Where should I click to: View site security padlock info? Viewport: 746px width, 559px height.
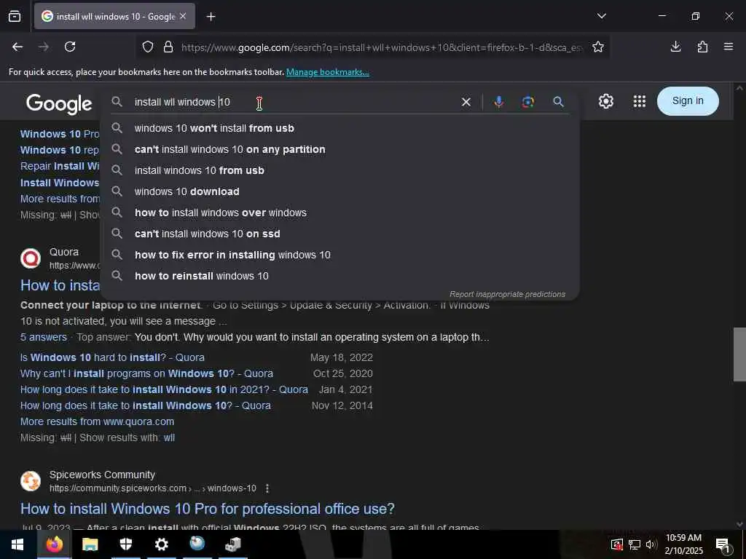(x=168, y=47)
